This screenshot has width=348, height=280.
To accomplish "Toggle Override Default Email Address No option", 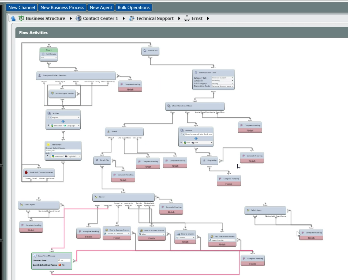I will 62,265.
